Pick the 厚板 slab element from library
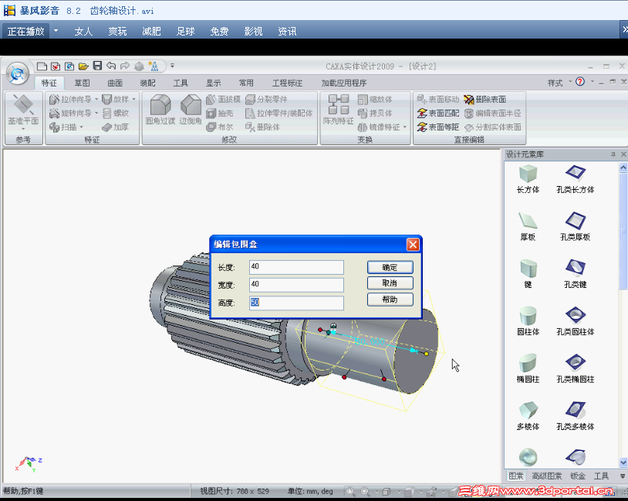The image size is (628, 501). pos(528,226)
